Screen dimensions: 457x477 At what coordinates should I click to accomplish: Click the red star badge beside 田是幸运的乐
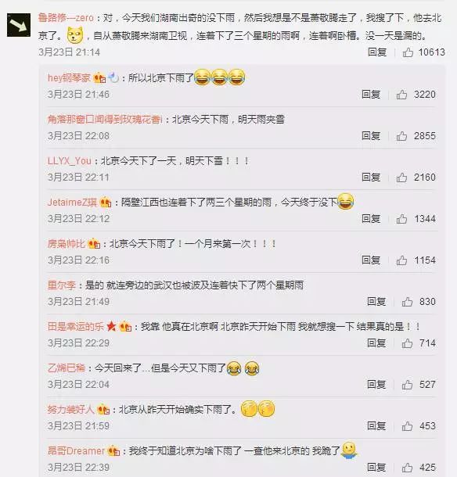(x=111, y=327)
